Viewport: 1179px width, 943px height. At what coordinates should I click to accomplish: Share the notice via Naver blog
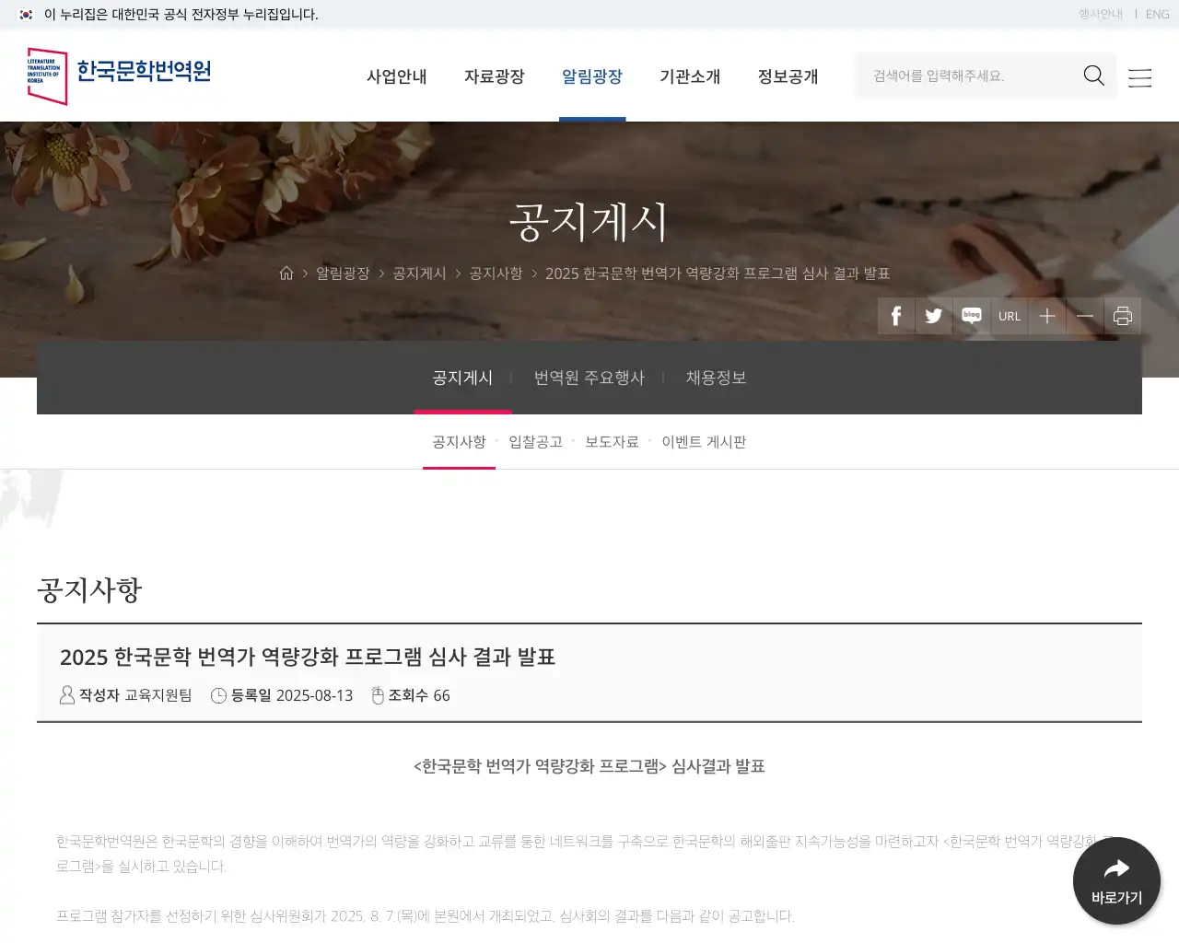tap(971, 316)
